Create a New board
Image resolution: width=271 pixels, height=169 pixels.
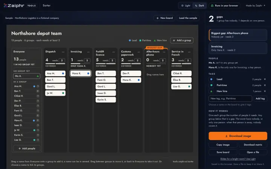coord(164,18)
